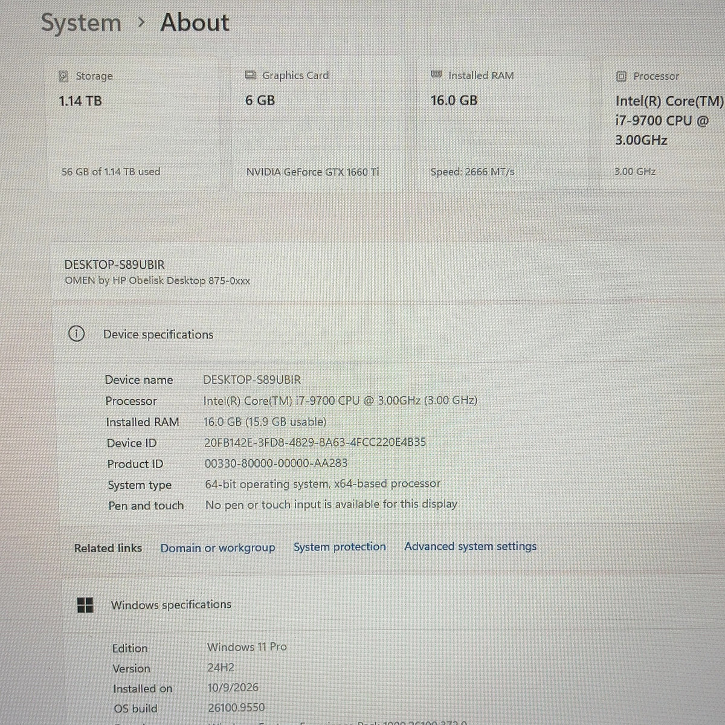The image size is (725, 725).
Task: Click the Processor chip icon
Action: tap(621, 76)
